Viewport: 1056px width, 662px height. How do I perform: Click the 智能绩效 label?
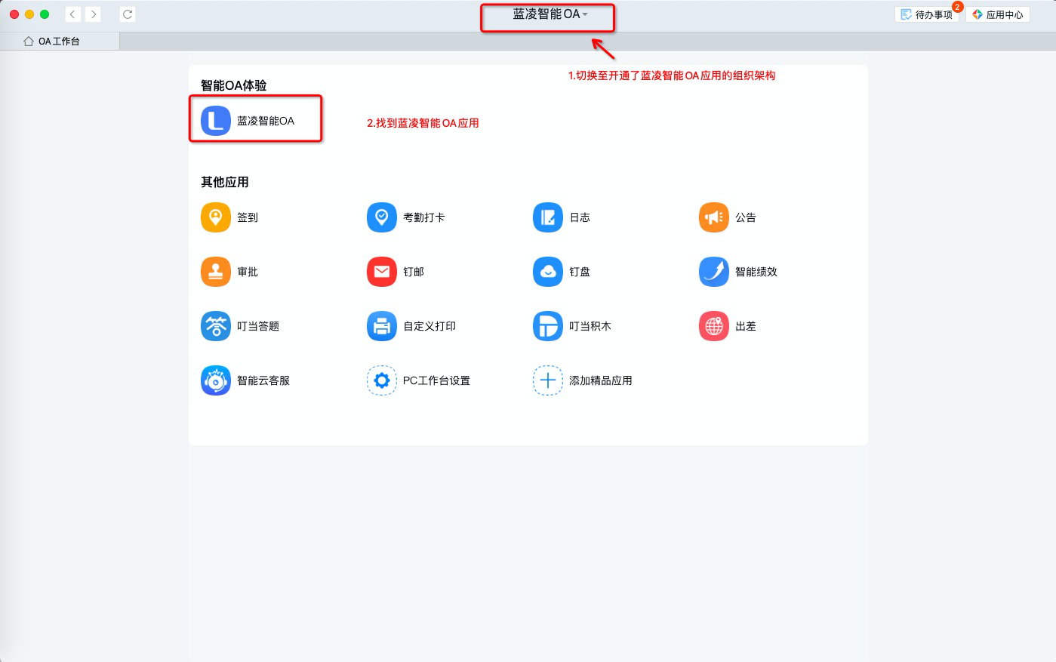coord(756,272)
